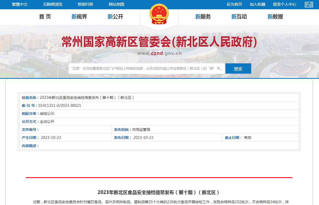This screenshot has width=319, height=205.
Task: Open the 新视界 menu item
Action: click(79, 17)
